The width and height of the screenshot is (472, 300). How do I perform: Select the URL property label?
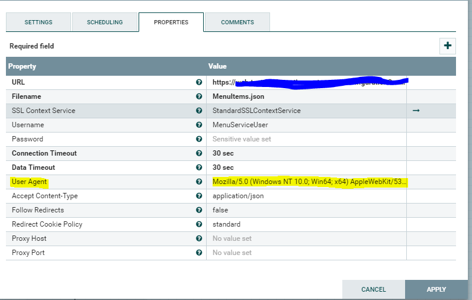pos(18,82)
